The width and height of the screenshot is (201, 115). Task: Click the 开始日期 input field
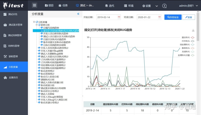(x=108, y=17)
